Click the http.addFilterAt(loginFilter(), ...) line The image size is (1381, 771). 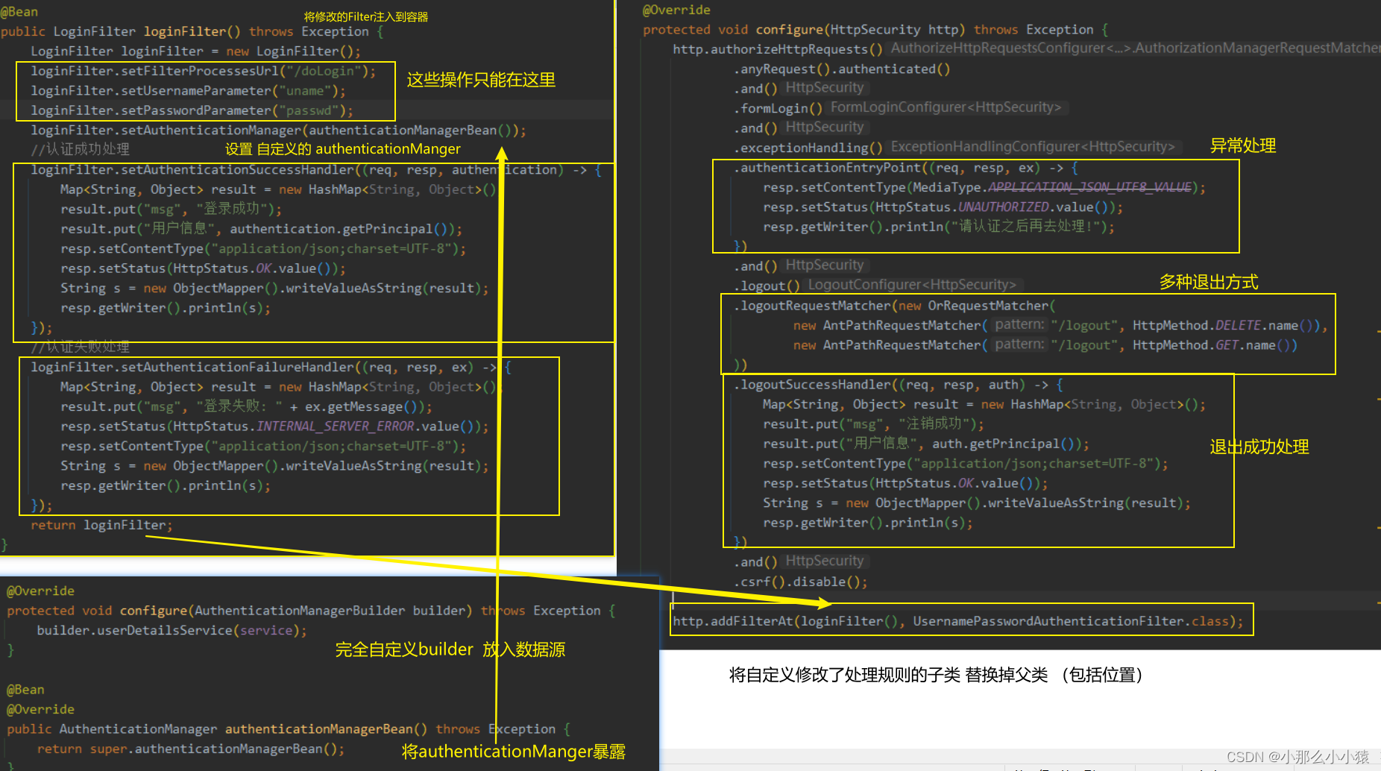pos(958,621)
